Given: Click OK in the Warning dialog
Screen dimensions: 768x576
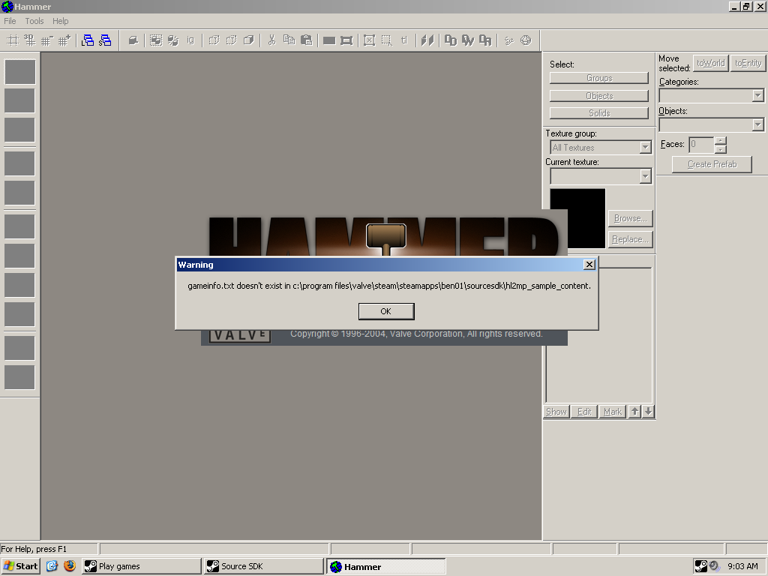Looking at the screenshot, I should click(386, 311).
